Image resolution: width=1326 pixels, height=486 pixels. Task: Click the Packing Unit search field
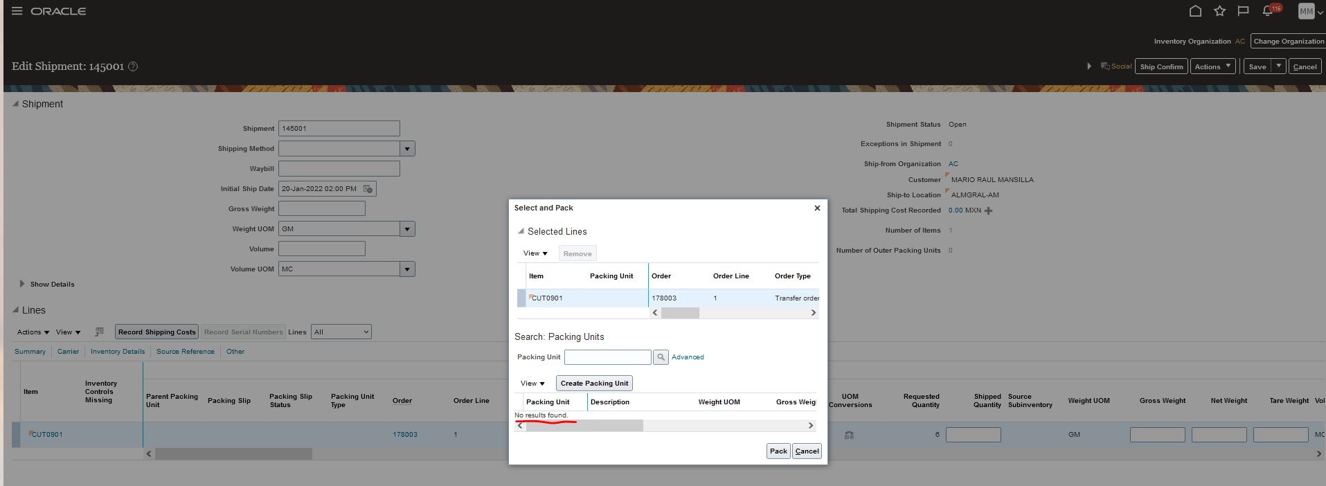(607, 357)
